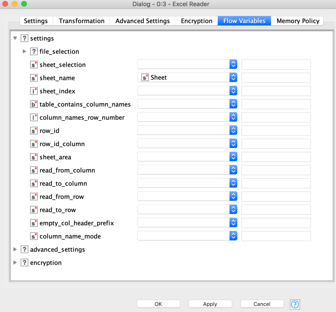The image size is (336, 312).
Task: Click the string type icon beside sheet_name
Action: (34, 78)
